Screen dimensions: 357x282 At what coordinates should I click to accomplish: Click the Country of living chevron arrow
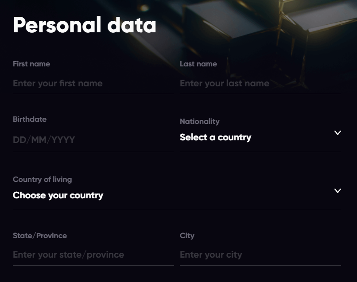(x=338, y=191)
